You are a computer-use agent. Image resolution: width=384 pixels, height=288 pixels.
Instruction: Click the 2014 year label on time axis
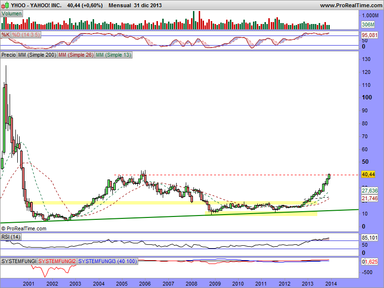click(x=331, y=284)
